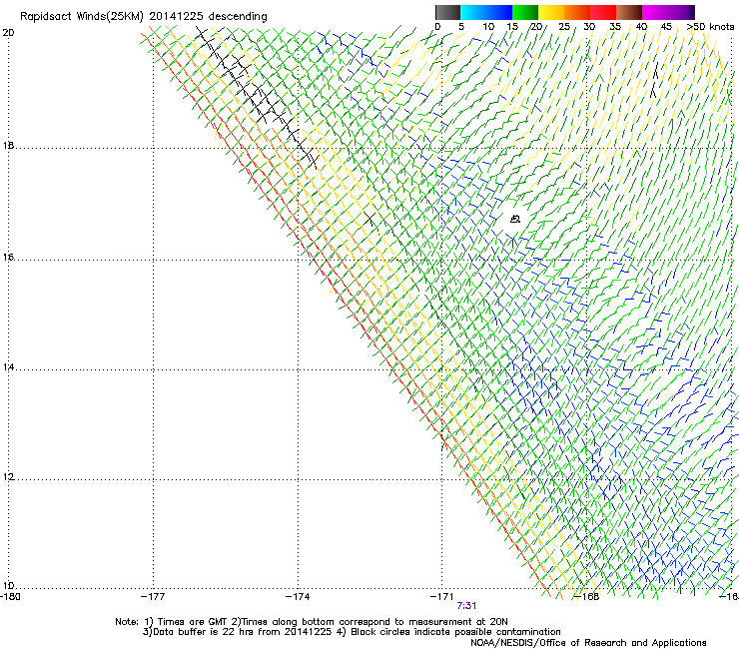Click the longitude axis label "-177"

click(x=153, y=597)
